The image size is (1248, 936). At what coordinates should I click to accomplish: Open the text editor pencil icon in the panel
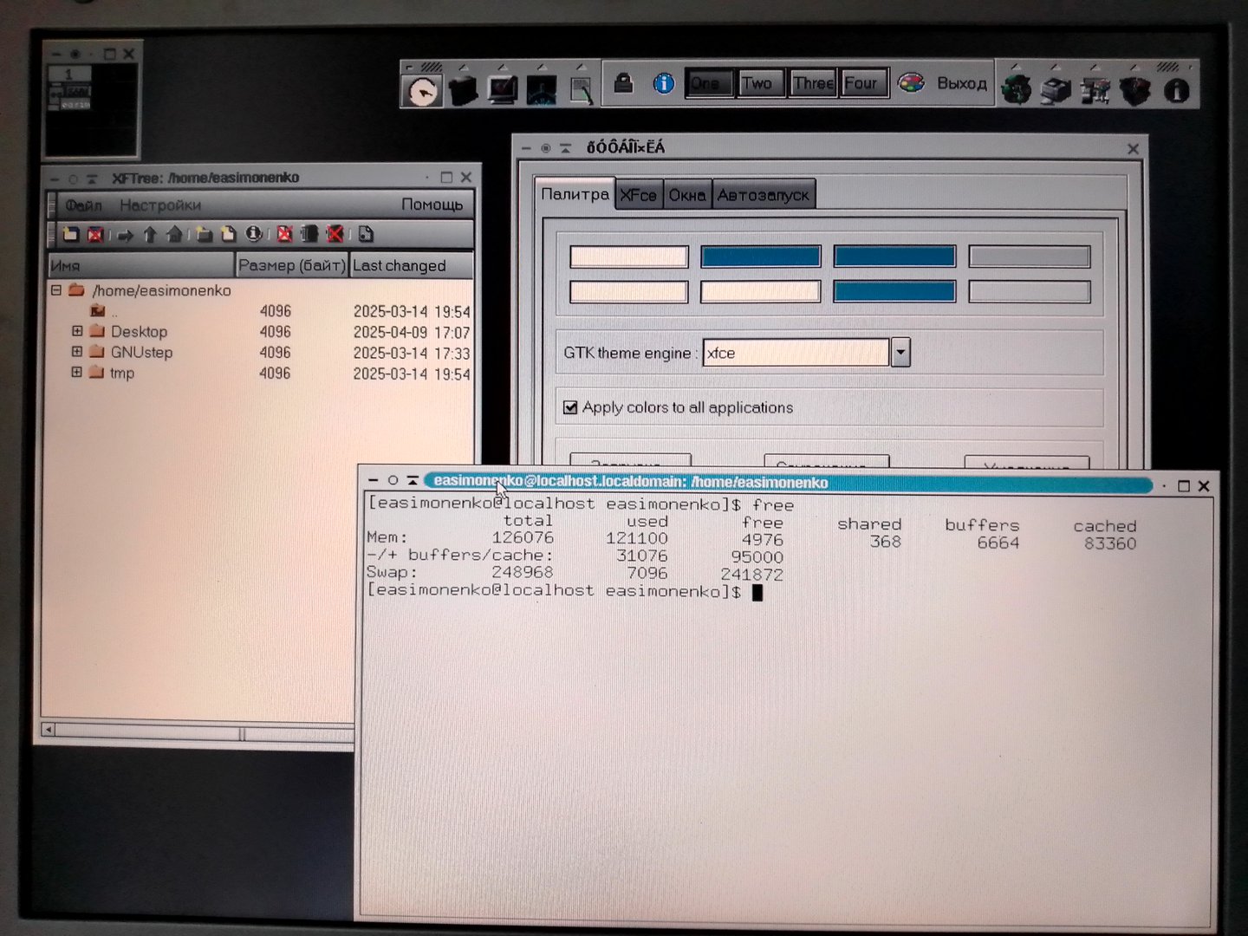tap(582, 90)
